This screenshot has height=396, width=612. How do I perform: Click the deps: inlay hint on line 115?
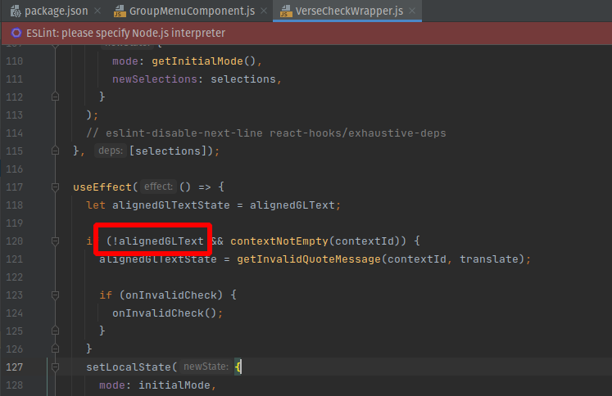coord(111,151)
